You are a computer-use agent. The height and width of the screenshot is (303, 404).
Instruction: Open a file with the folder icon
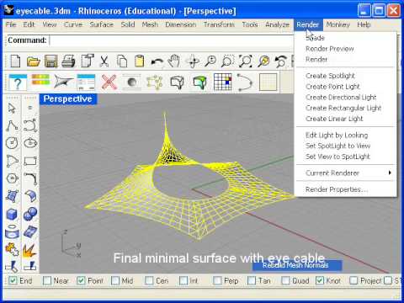coord(33,61)
